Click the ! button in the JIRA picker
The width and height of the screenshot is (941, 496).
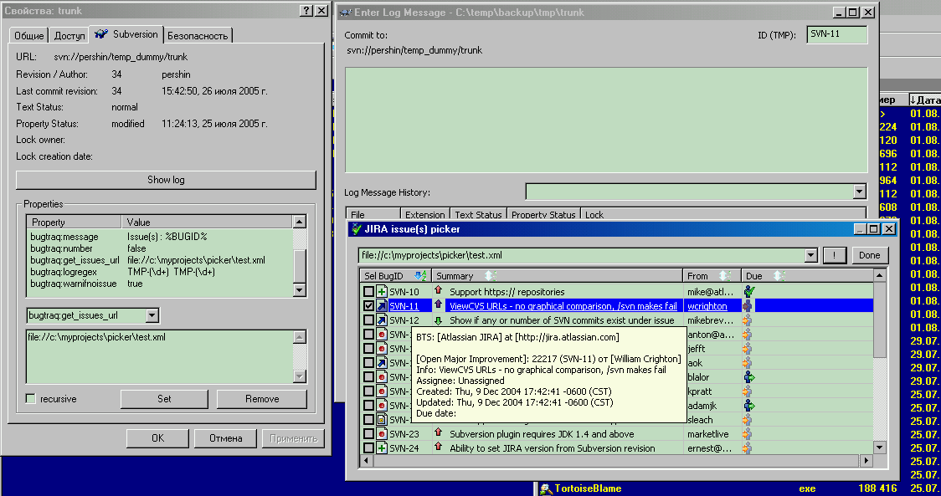click(x=834, y=255)
